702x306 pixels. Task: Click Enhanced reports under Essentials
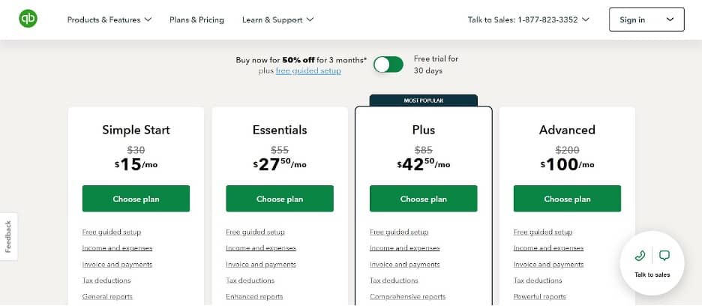click(x=254, y=297)
